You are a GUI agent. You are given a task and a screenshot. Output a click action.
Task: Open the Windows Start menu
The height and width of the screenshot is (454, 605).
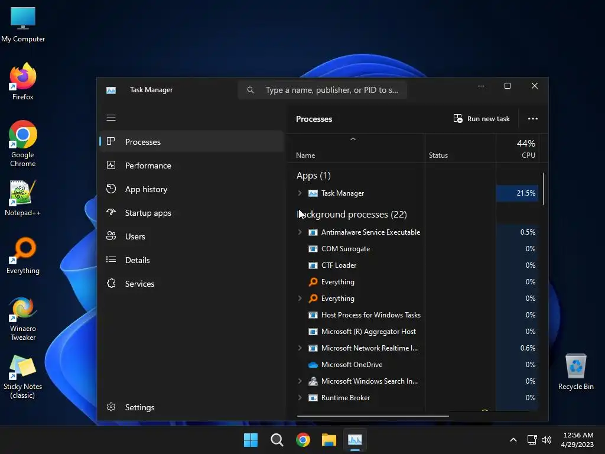251,440
